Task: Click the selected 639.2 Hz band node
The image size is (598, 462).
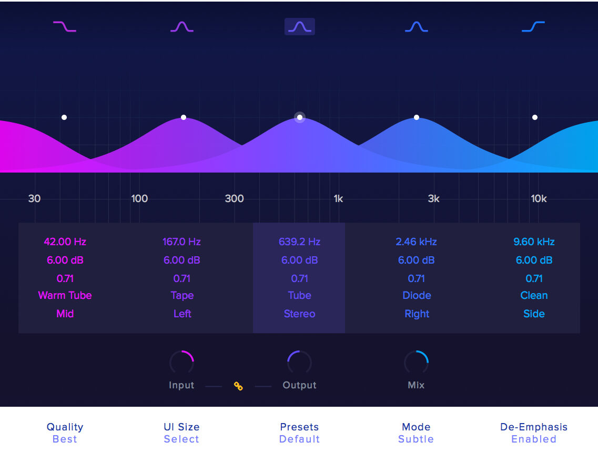Action: [300, 117]
